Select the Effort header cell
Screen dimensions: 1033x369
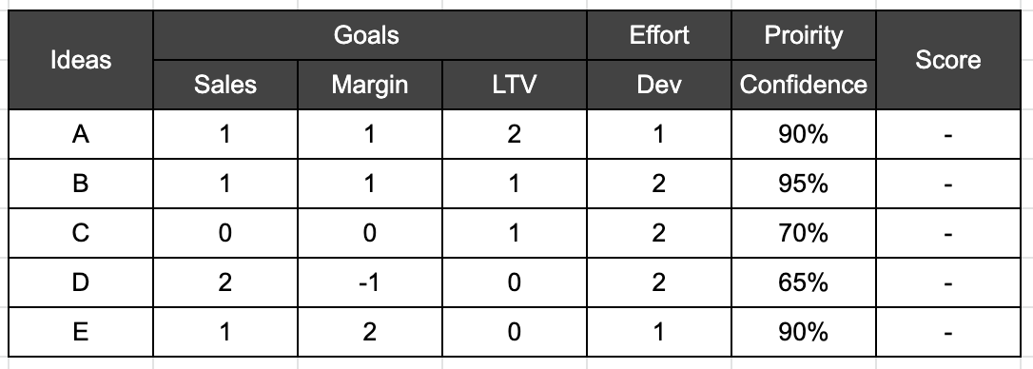click(659, 35)
